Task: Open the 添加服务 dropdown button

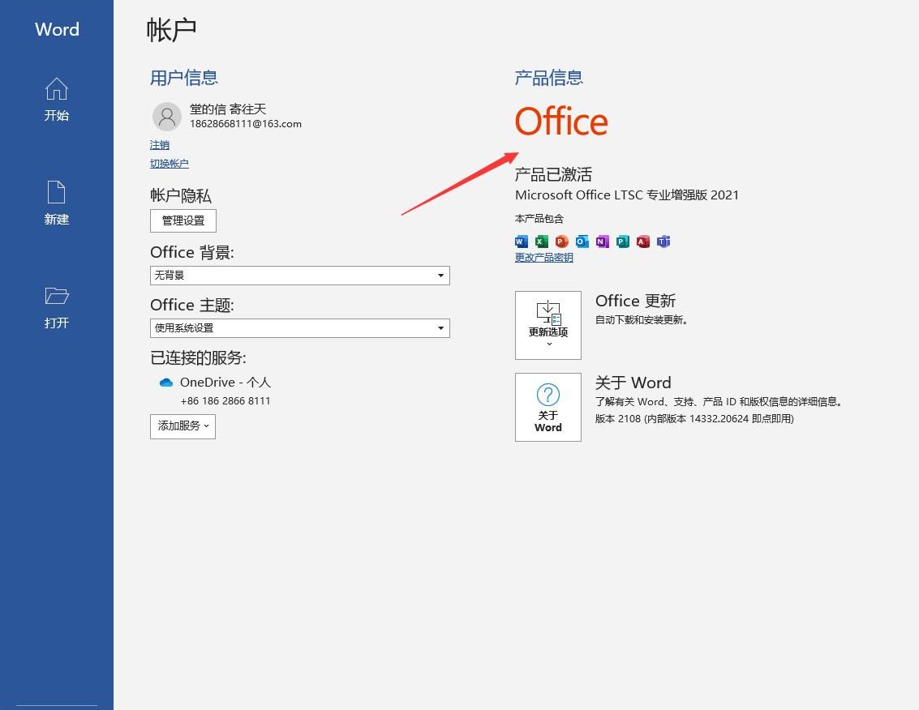Action: [x=183, y=426]
